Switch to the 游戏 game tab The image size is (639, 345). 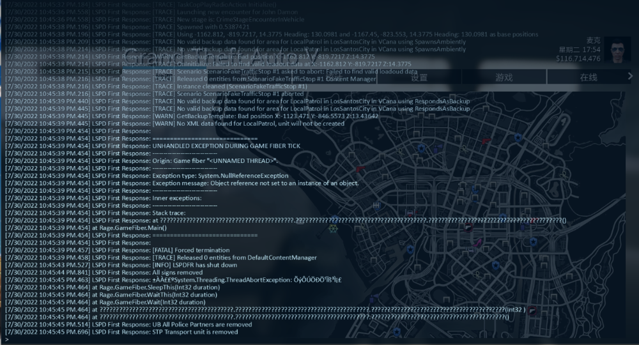504,77
